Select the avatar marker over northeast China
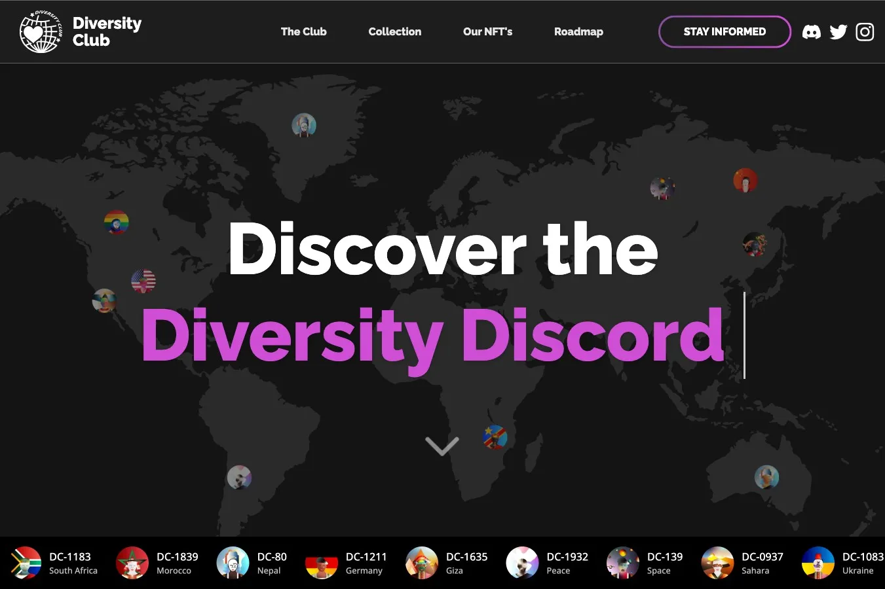The height and width of the screenshot is (589, 885). [755, 245]
